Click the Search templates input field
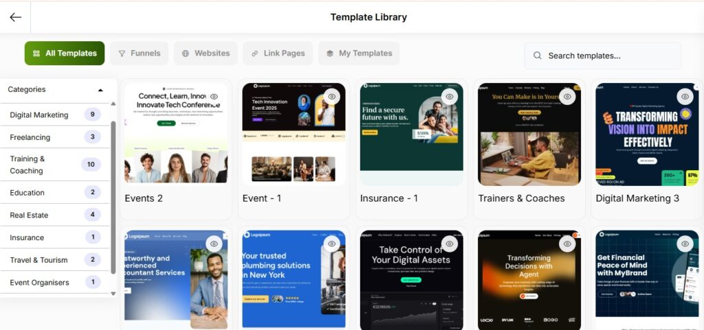Image resolution: width=704 pixels, height=330 pixels. tap(603, 56)
